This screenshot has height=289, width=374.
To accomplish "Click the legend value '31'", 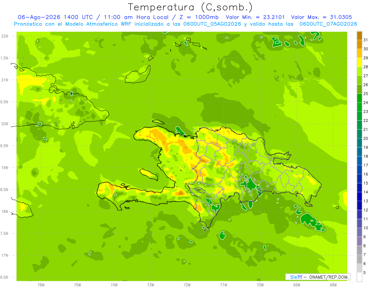I will [366, 40].
